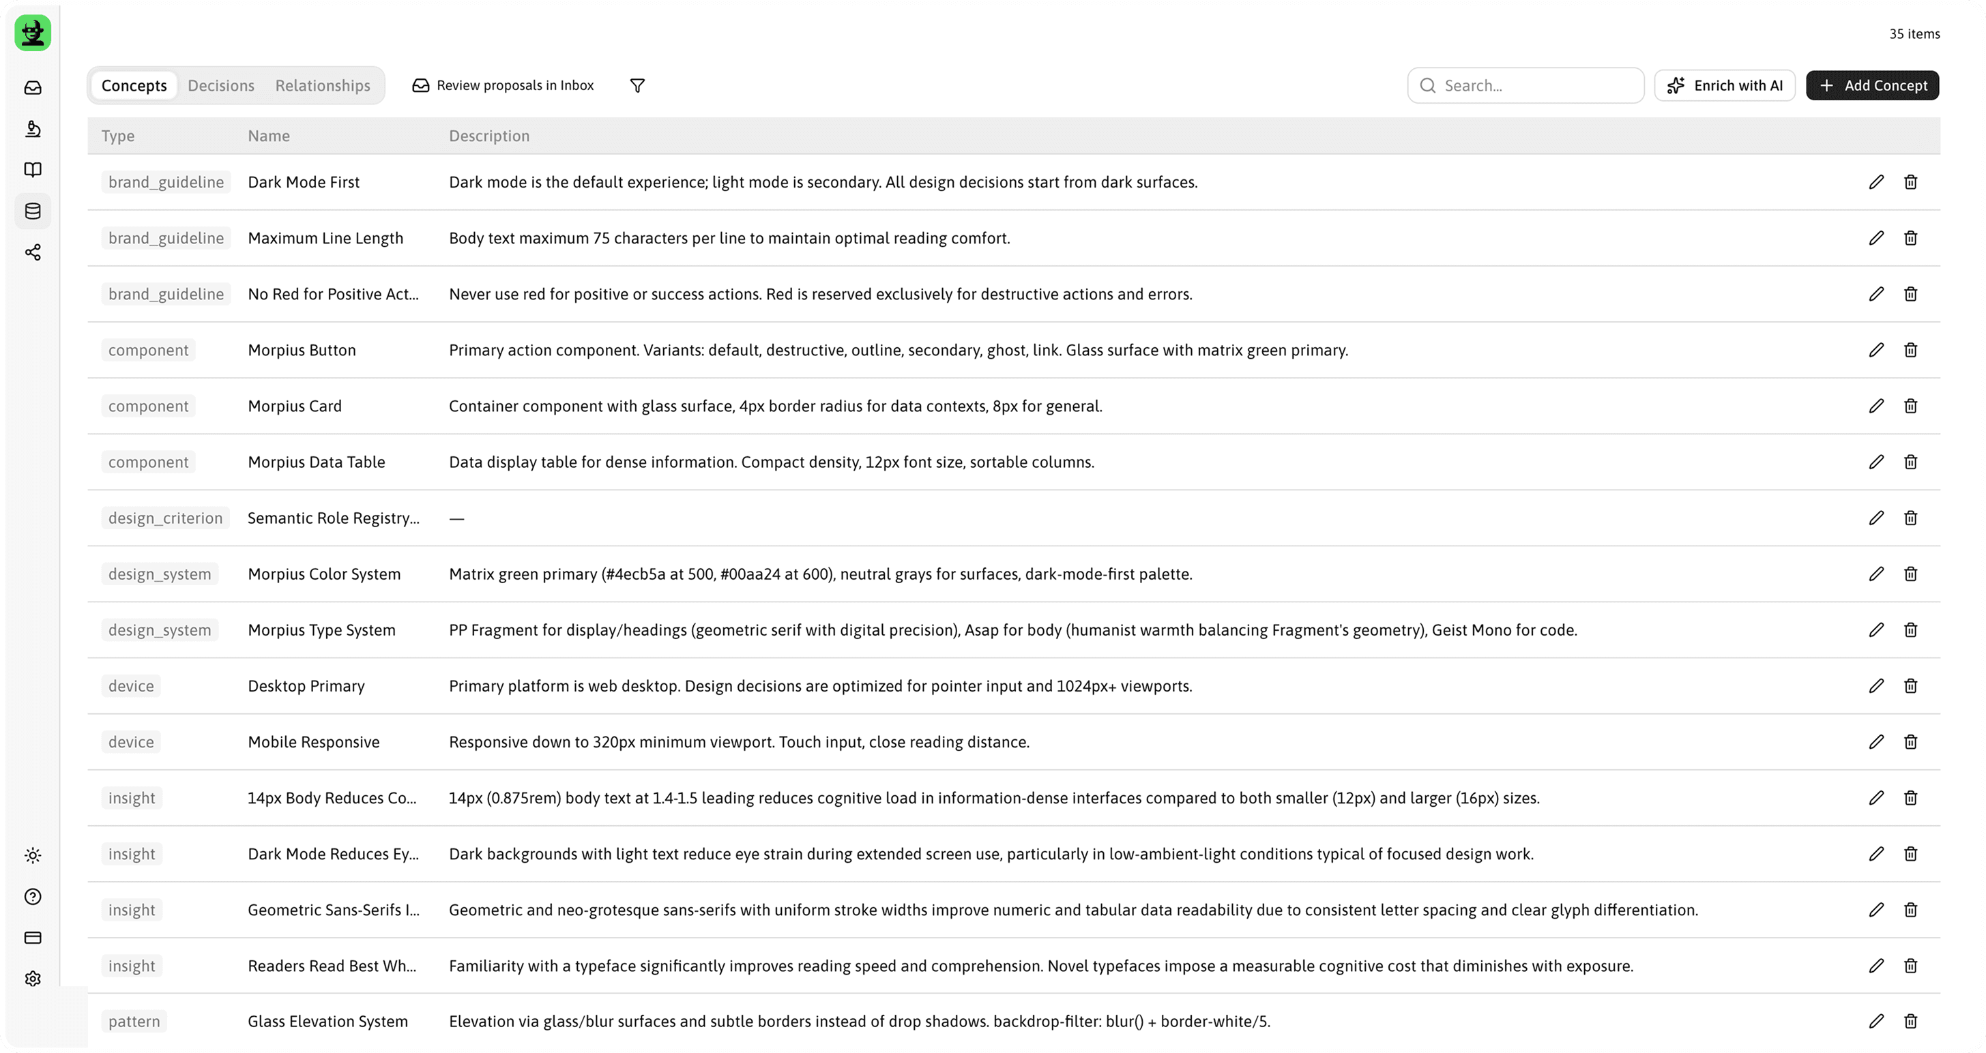Edit the Desktop Primary concept

coord(1877,686)
